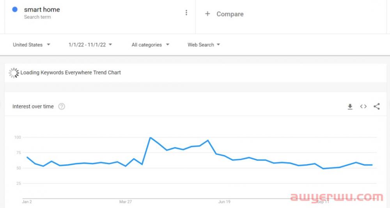Click the embed code icon

(x=363, y=106)
